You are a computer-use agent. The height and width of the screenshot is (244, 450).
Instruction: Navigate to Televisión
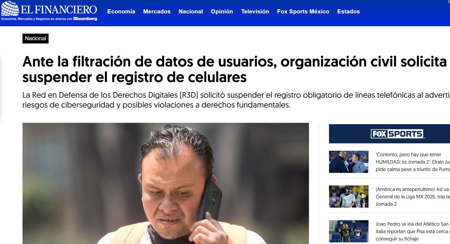[x=255, y=11]
